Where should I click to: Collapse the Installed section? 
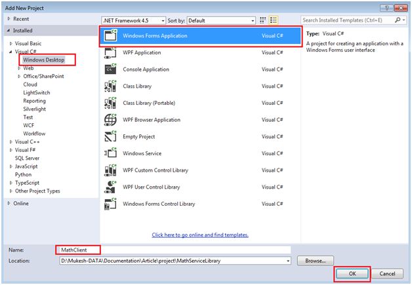coord(9,30)
